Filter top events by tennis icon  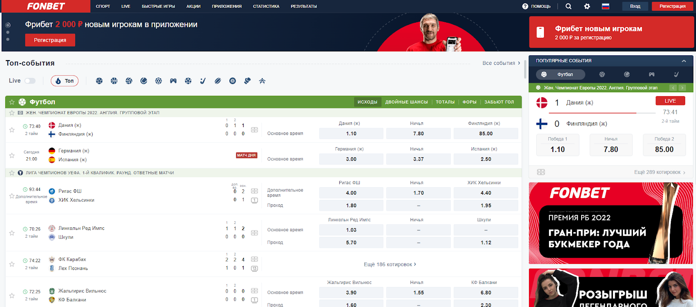[x=144, y=81]
